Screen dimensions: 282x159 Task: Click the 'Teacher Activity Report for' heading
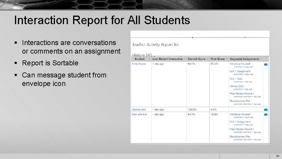point(156,44)
